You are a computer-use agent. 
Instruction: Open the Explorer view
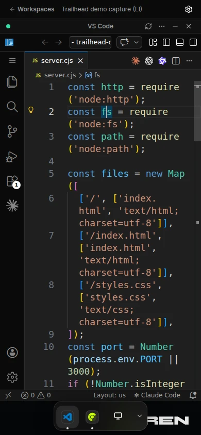[12, 82]
